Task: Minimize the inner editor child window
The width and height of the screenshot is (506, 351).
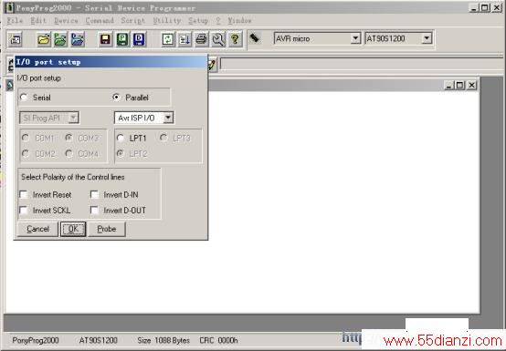Action: (449, 85)
